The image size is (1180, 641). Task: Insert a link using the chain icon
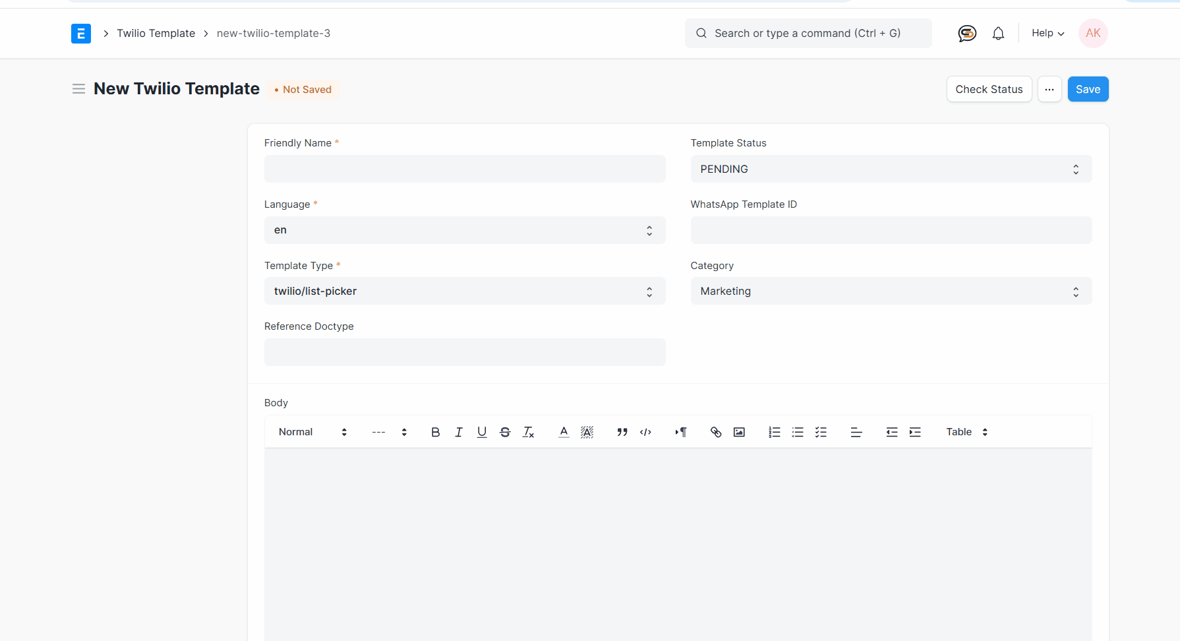point(716,432)
